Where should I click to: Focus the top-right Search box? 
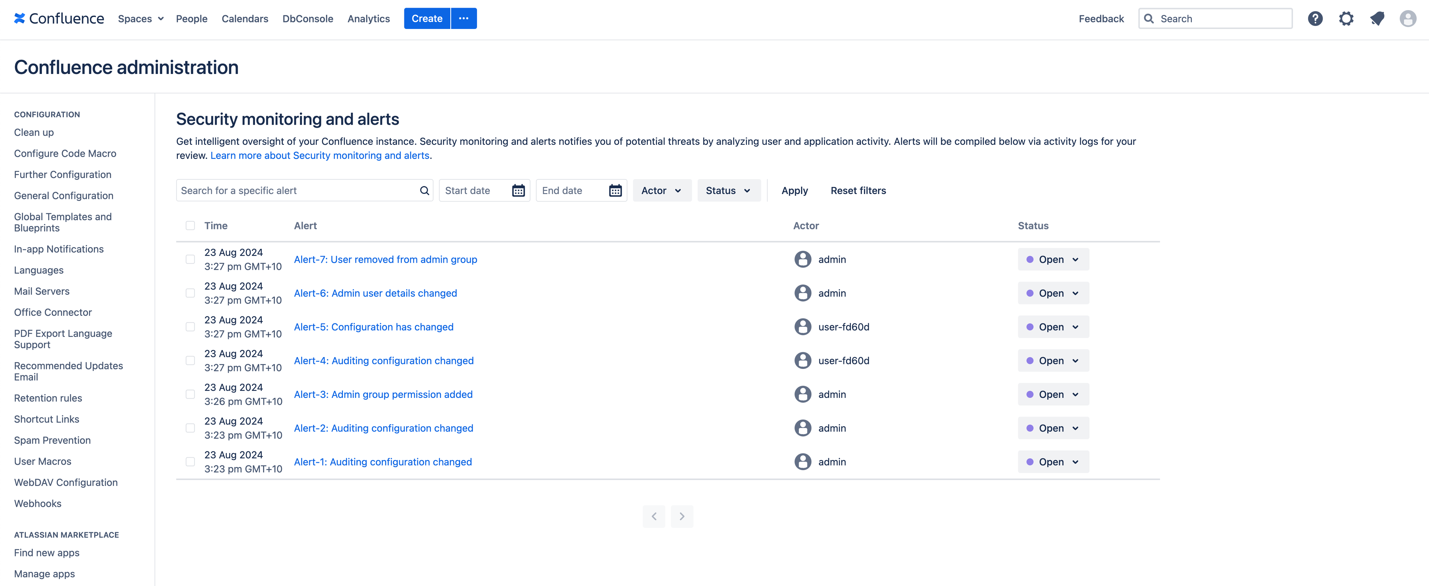pos(1215,18)
